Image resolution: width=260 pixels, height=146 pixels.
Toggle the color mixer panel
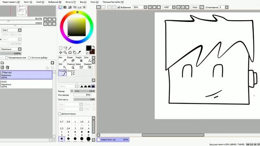click(75, 7)
